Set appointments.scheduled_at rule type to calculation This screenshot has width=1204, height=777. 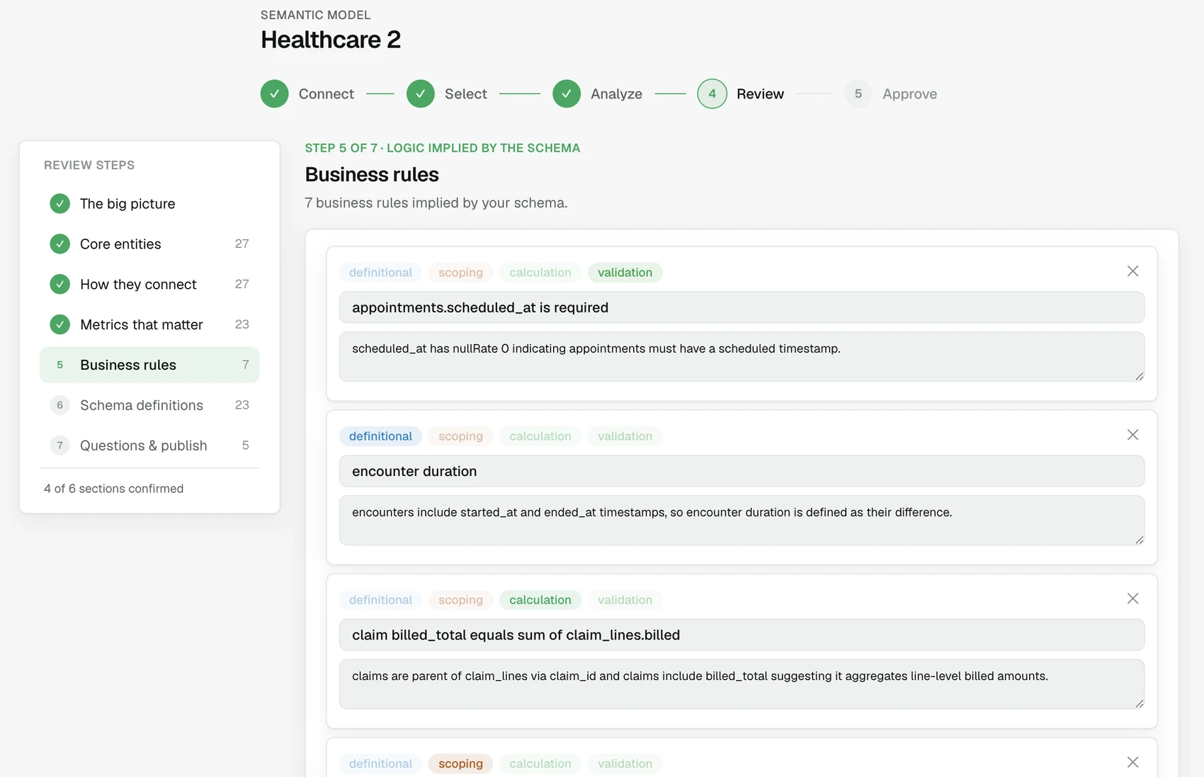coord(540,273)
